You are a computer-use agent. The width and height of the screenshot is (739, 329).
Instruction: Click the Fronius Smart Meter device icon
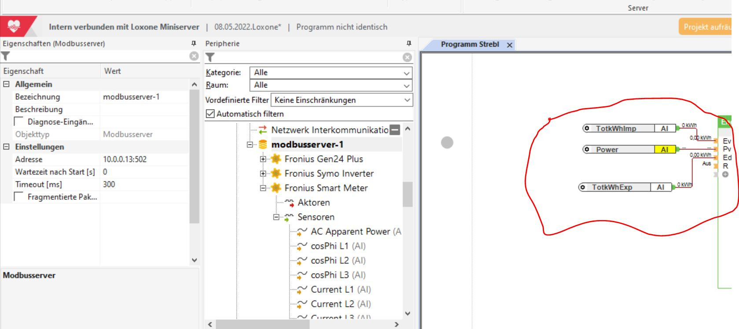click(276, 188)
